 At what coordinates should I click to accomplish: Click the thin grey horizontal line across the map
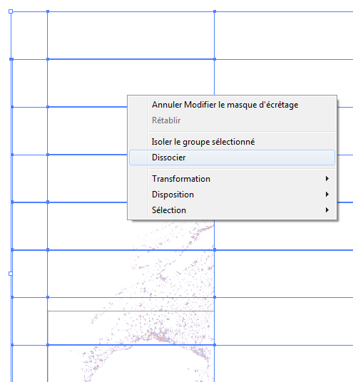131,311
